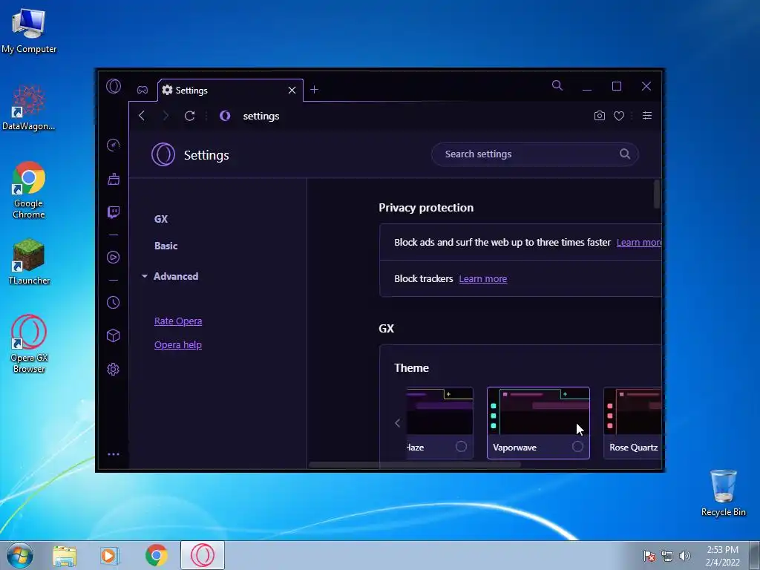Click the tab search magnifier icon
This screenshot has width=760, height=570.
(x=557, y=86)
